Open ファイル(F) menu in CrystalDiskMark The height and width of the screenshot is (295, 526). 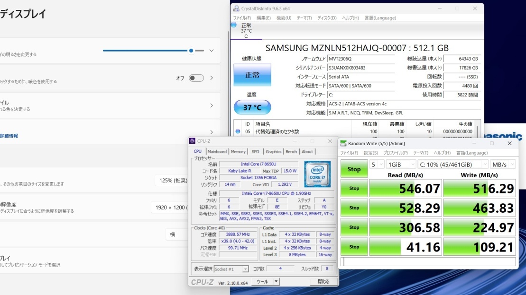(x=349, y=153)
